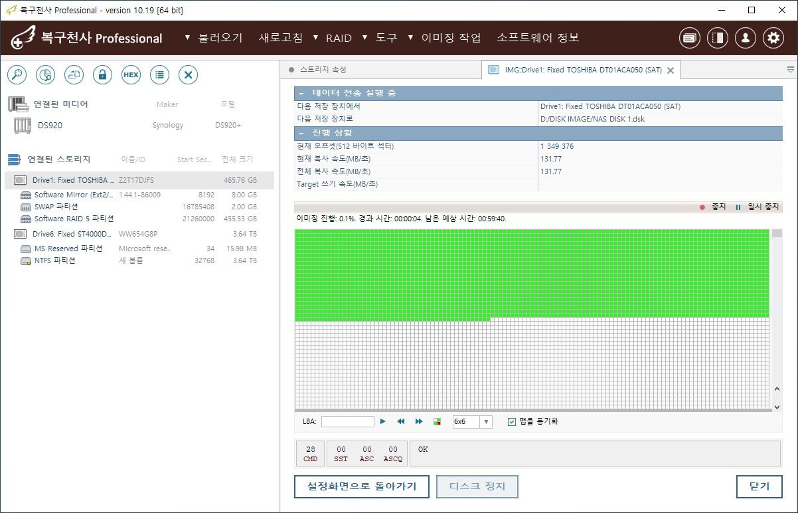798x513 pixels.
Task: Click the 일시 중지 pause icon
Action: coord(738,207)
